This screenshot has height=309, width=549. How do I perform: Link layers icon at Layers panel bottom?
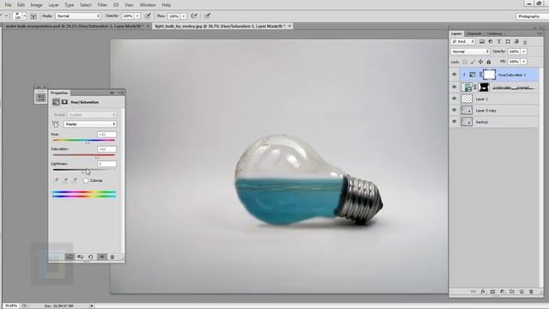coord(473,292)
